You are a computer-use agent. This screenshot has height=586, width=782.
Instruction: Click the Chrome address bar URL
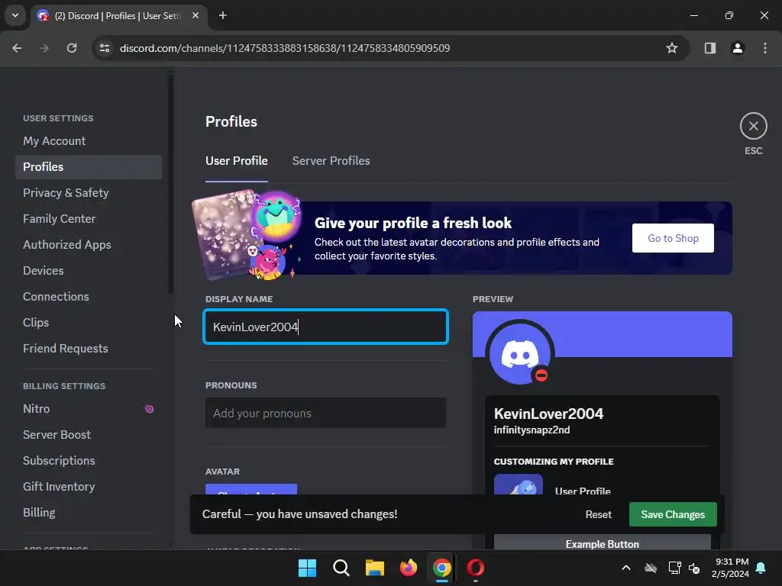point(285,48)
